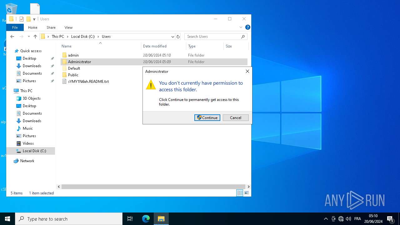The image size is (400, 225).
Task: Open Task View on taskbar
Action: pos(130,219)
